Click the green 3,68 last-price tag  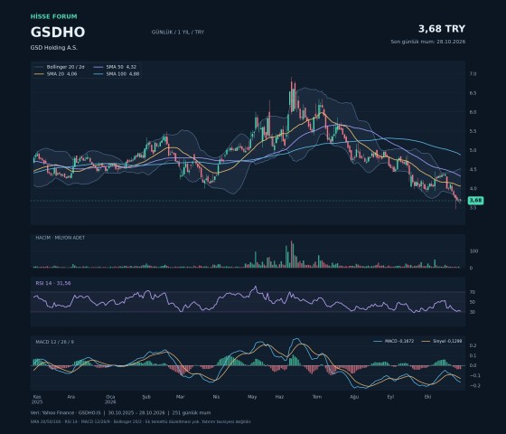click(475, 201)
